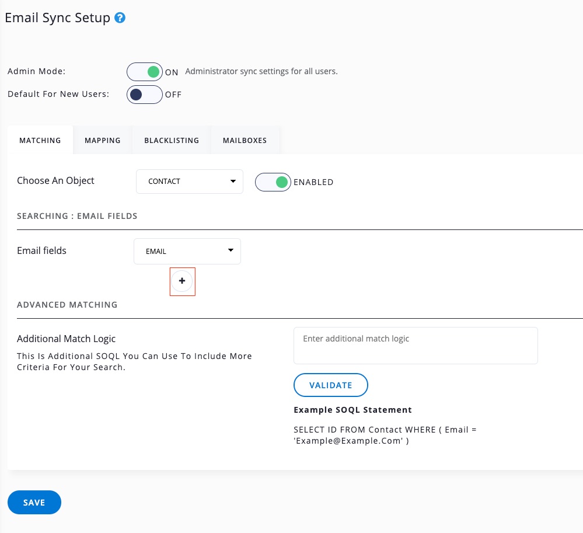Click the caret arrow in the EMAIL dropdown
Image resolution: width=583 pixels, height=533 pixels.
231,251
